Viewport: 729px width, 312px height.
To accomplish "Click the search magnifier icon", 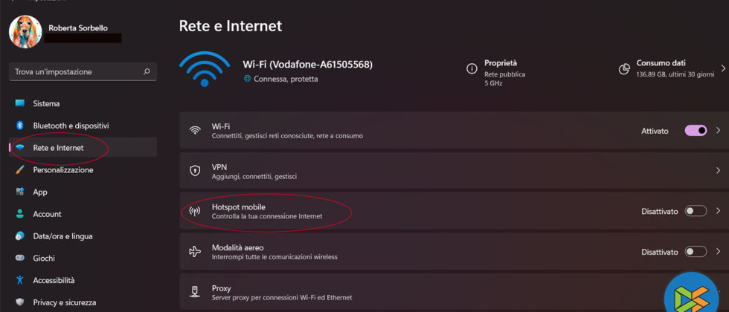I will click(147, 72).
